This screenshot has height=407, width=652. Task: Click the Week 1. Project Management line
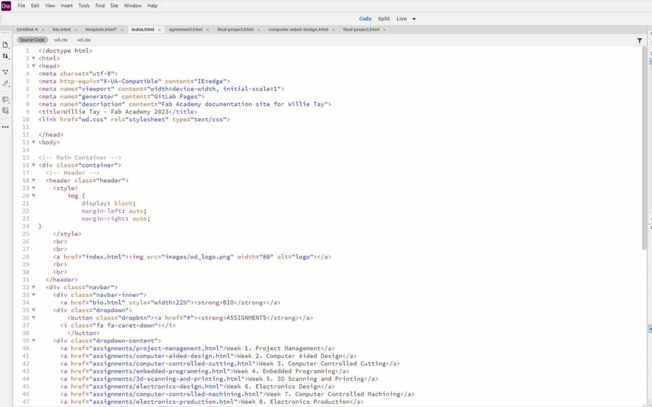pyautogui.click(x=198, y=348)
